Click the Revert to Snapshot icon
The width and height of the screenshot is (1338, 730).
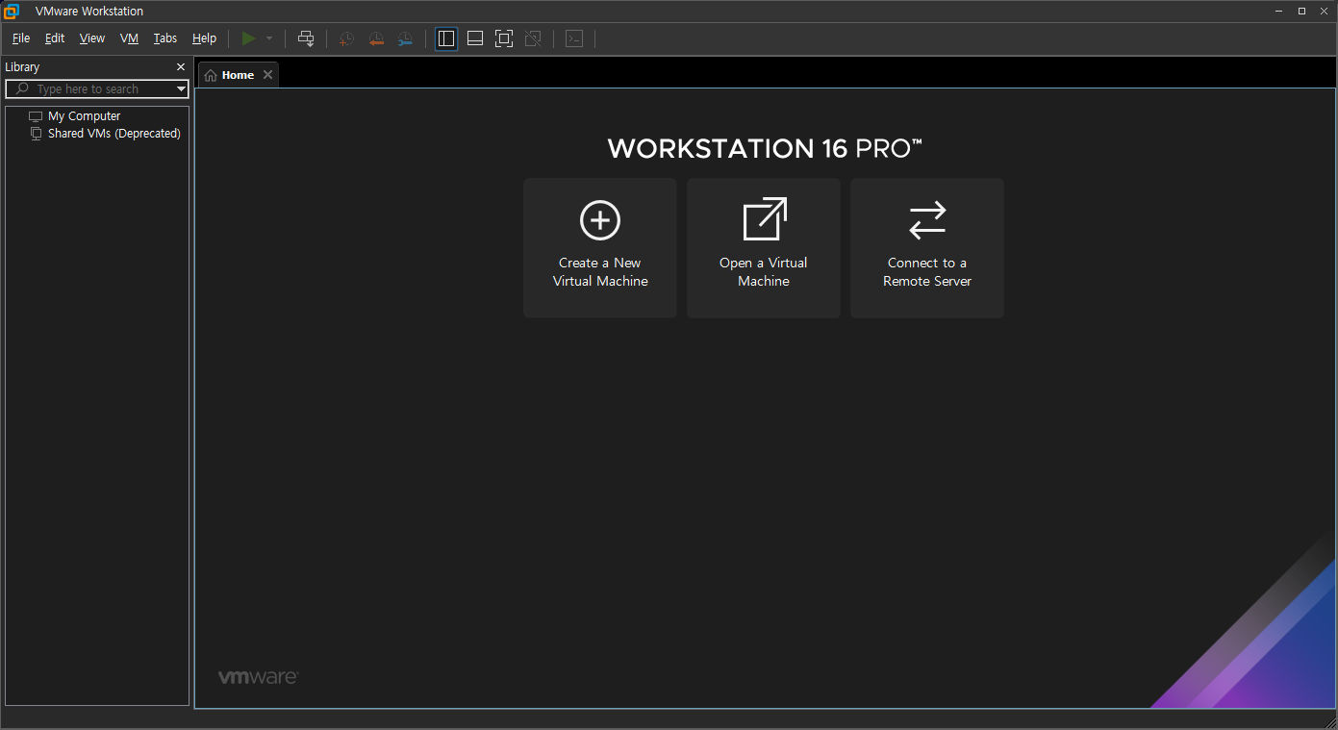[x=376, y=38]
